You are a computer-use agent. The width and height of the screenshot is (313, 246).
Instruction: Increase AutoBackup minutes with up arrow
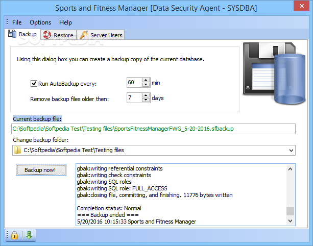tap(146, 80)
